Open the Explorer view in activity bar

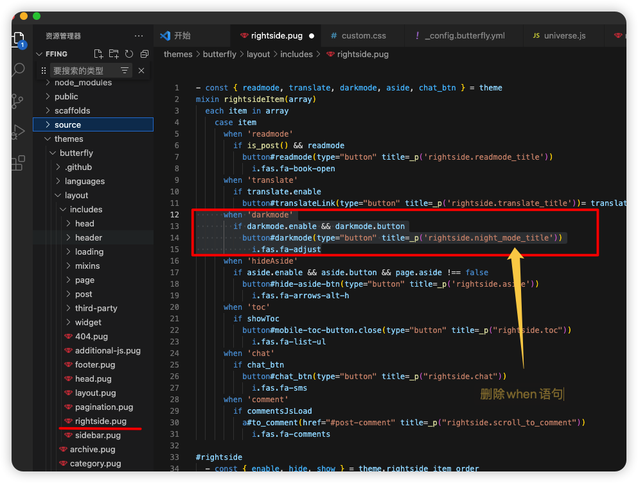pos(18,38)
